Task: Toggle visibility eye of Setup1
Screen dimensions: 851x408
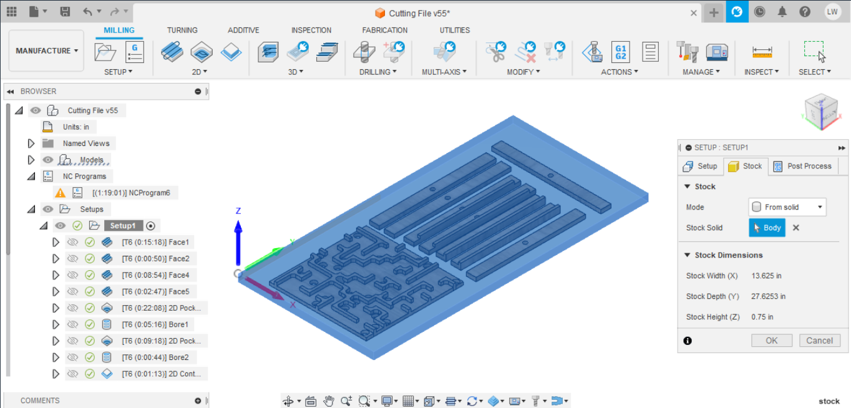Action: click(61, 226)
